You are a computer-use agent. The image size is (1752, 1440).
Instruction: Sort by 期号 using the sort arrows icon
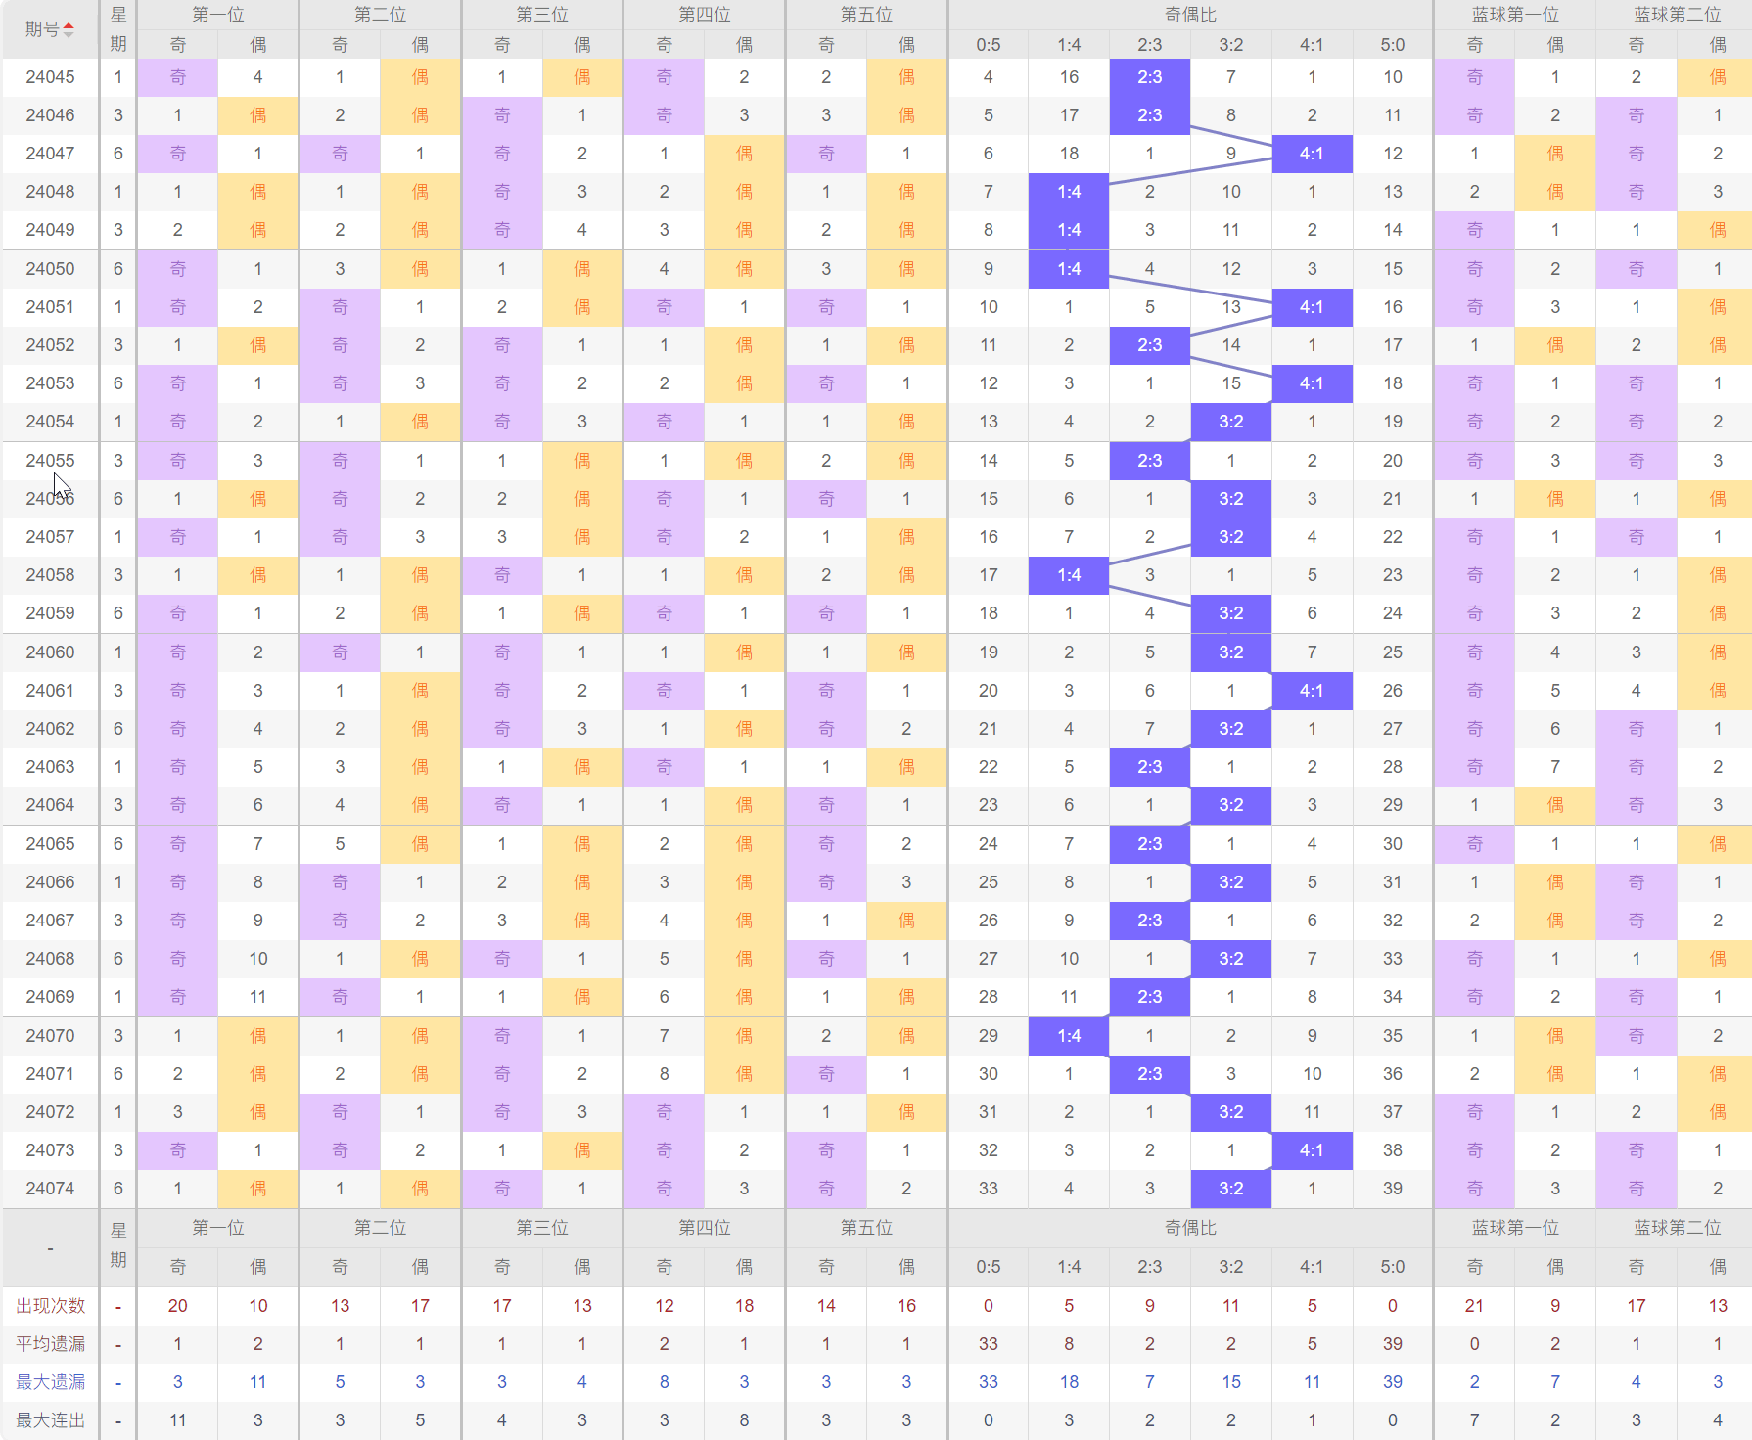click(x=69, y=29)
